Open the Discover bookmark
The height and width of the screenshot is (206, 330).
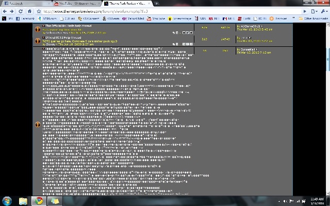coord(278,19)
